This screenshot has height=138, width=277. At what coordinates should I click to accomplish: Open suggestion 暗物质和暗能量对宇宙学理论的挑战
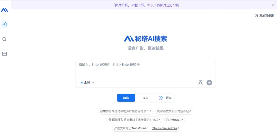tap(134, 120)
